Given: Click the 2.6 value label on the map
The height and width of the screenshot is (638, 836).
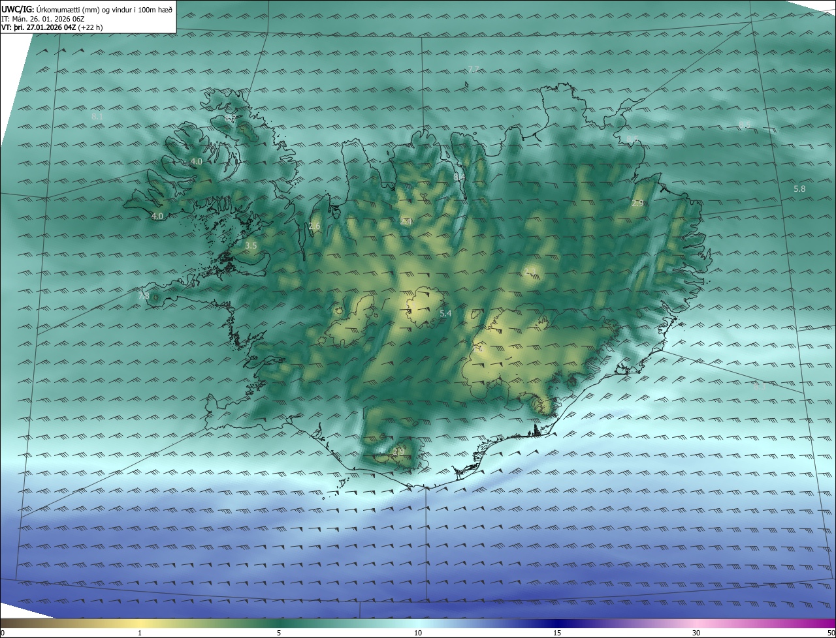Looking at the screenshot, I should [x=315, y=226].
